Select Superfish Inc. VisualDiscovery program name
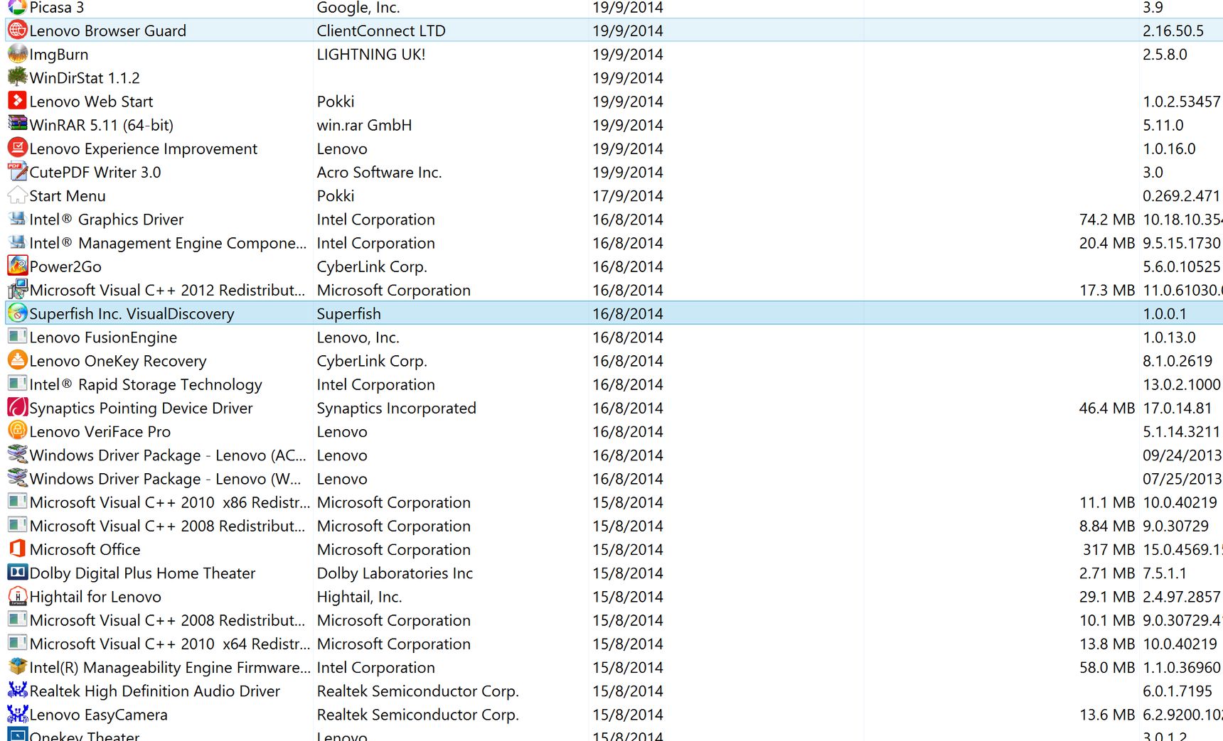 point(132,313)
